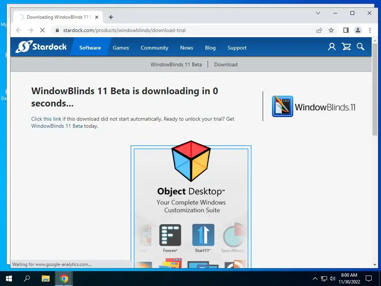Open the notification center

tap(369, 279)
